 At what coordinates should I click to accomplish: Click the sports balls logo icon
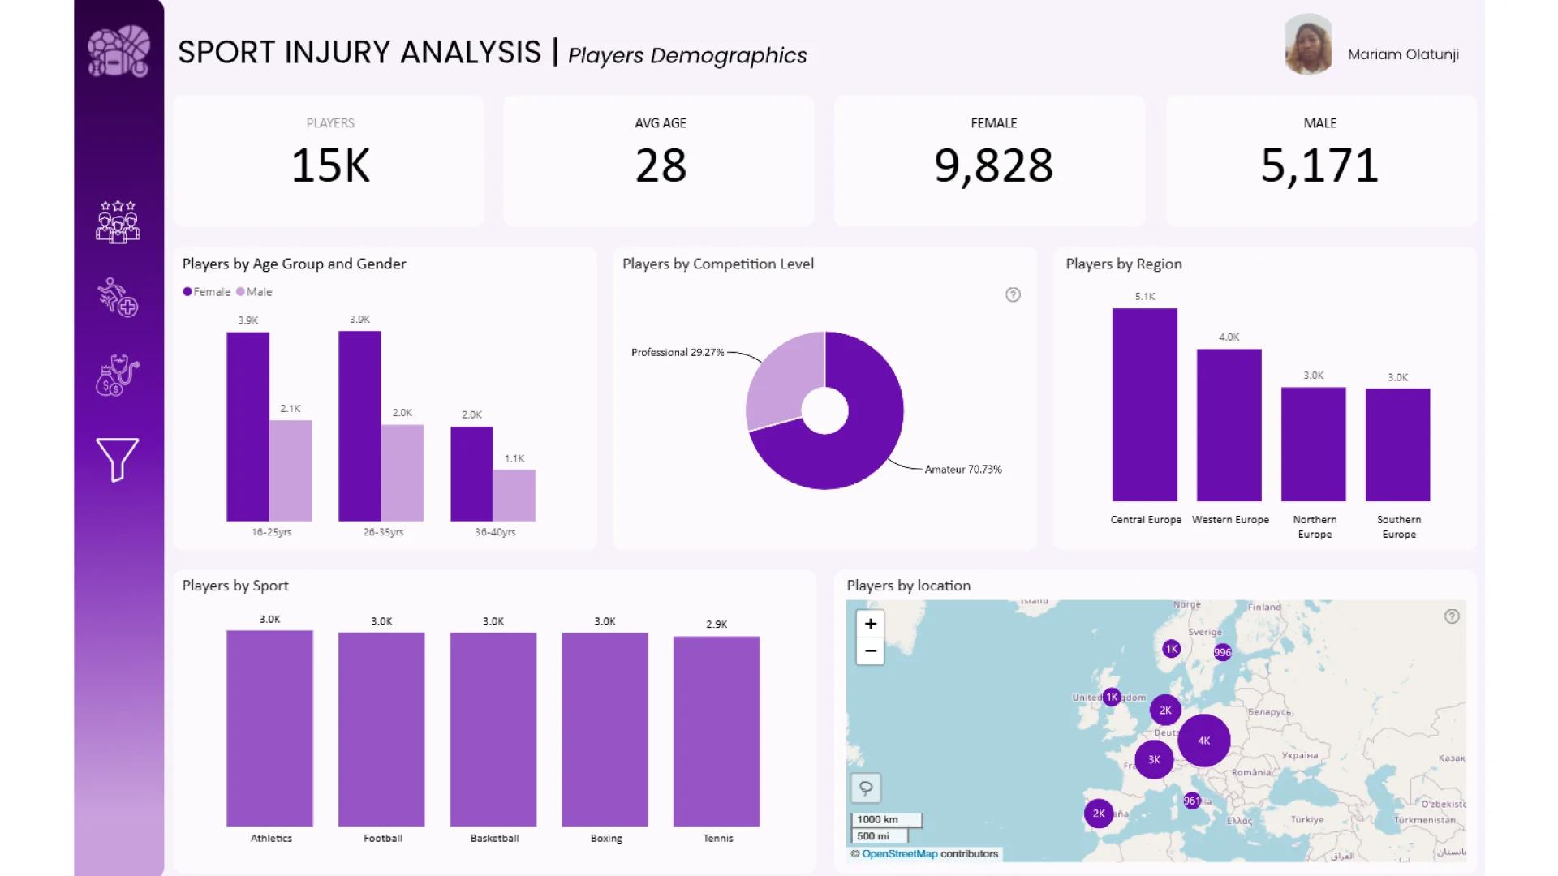coord(118,51)
